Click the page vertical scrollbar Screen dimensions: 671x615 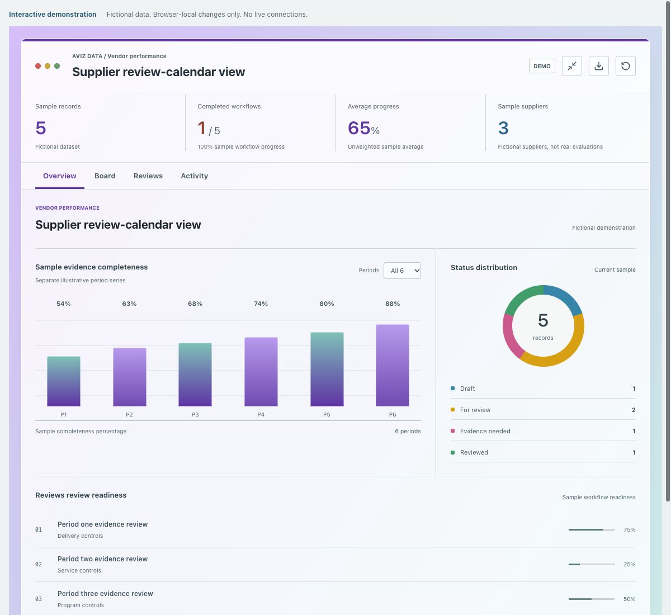[667, 252]
